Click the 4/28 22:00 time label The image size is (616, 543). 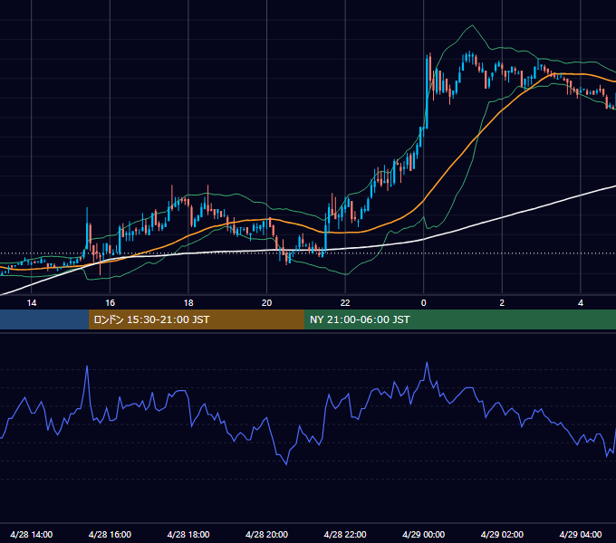345,534
